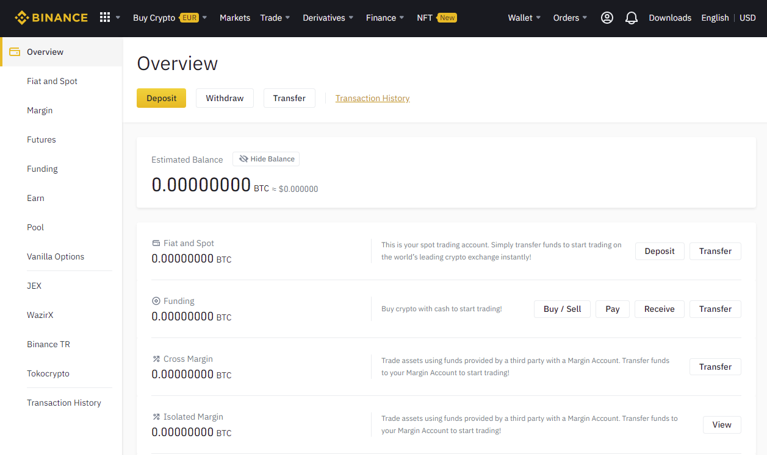Change language from English
Viewport: 767px width, 455px height.
point(715,18)
